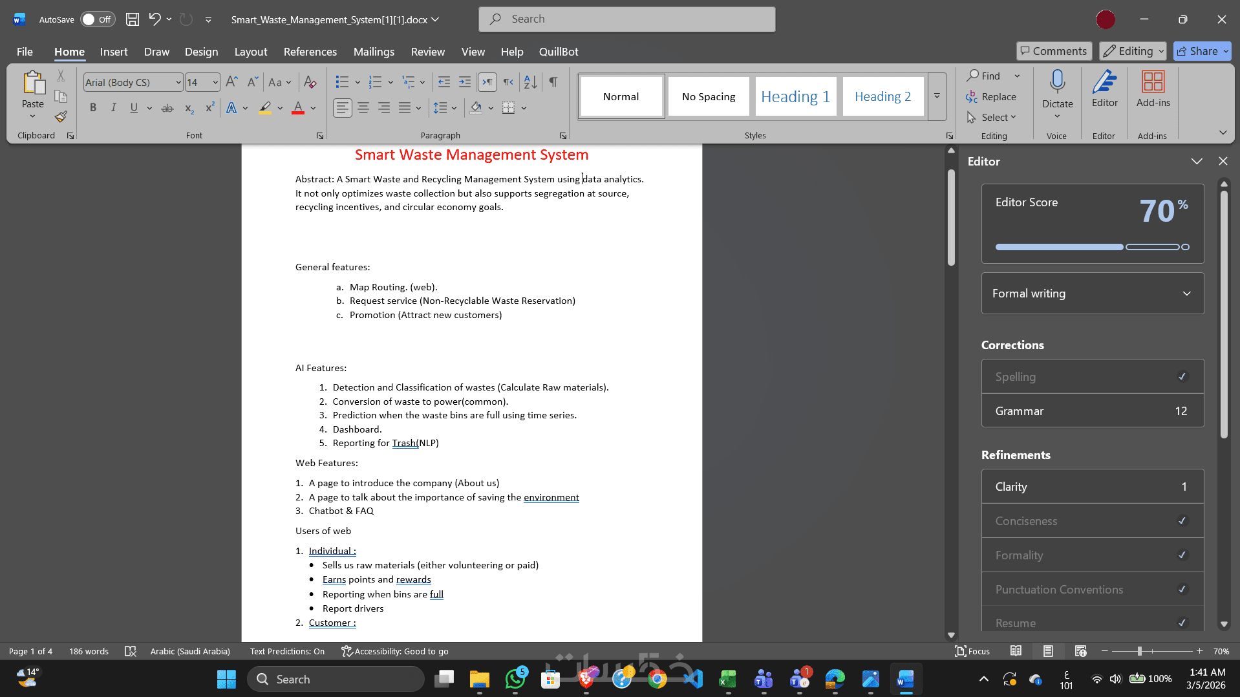Open the Change Case dropdown

point(280,82)
